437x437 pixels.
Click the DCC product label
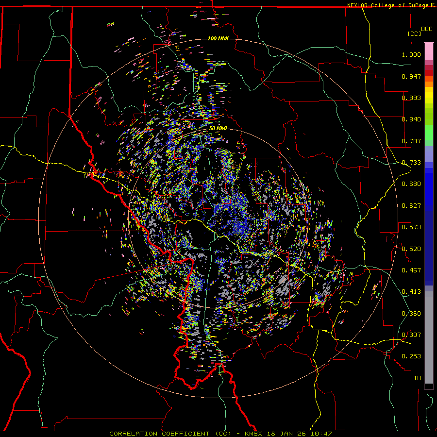(426, 29)
